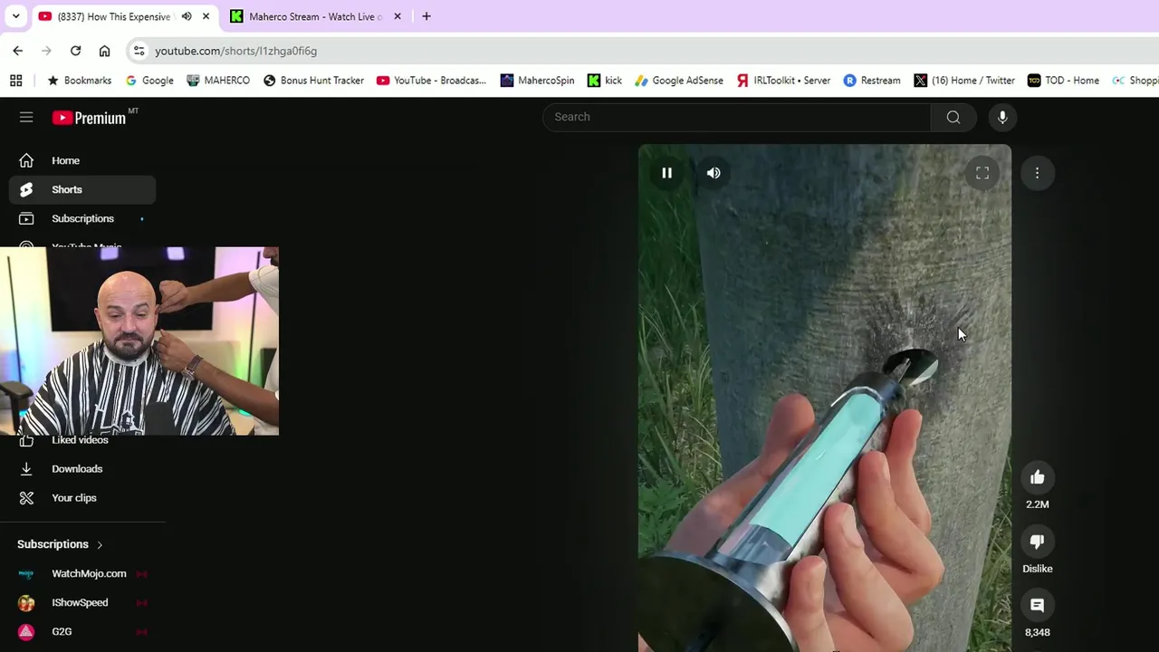The image size is (1159, 652).
Task: Open MahercoSpin bookmark
Action: click(x=538, y=81)
